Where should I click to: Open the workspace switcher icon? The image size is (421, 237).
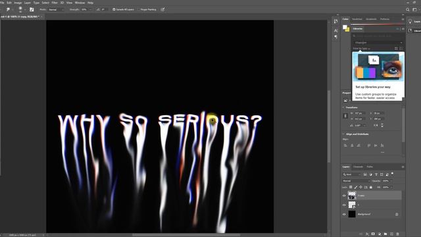click(414, 10)
